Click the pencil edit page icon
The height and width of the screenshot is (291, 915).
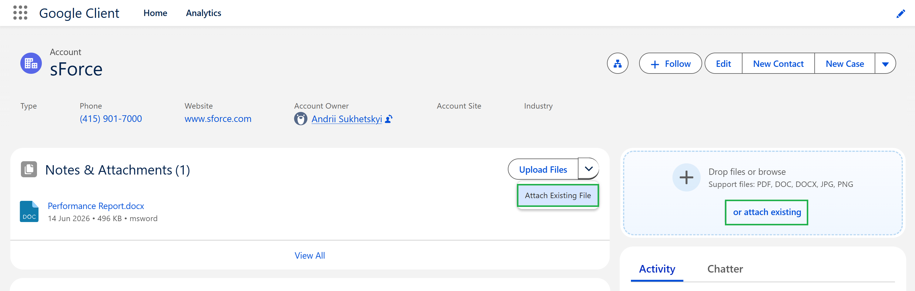click(900, 14)
